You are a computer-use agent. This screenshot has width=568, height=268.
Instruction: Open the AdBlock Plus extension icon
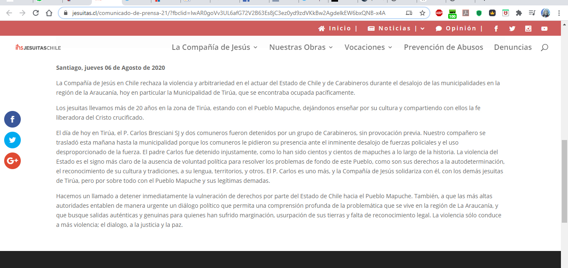pyautogui.click(x=439, y=13)
